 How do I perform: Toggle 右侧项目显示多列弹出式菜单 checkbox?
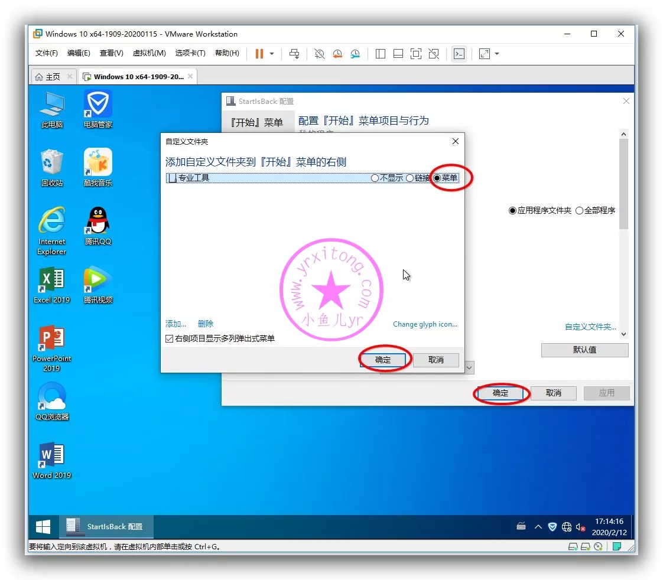click(170, 339)
